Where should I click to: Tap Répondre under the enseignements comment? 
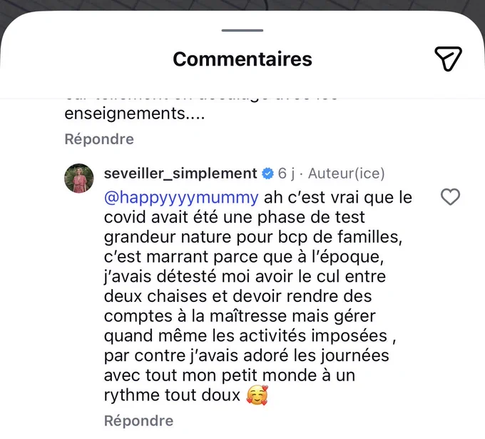click(x=99, y=139)
